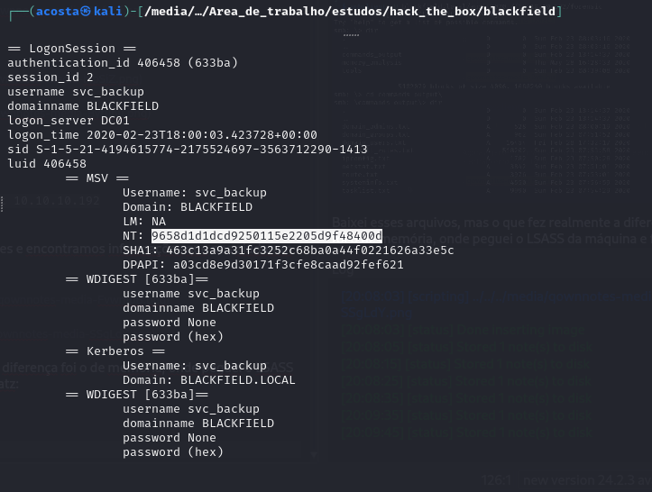The image size is (652, 492).
Task: Click the first WDIGEST [633ba] header
Action: (137, 279)
